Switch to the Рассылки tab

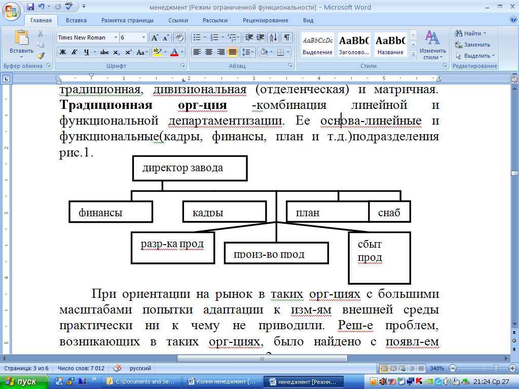(x=215, y=20)
